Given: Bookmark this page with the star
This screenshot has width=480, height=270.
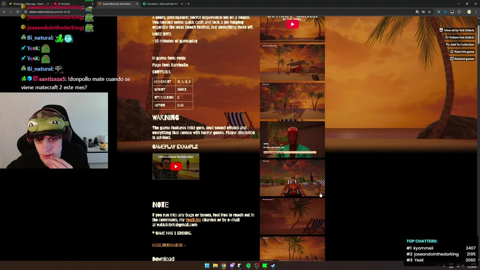Looking at the screenshot, I should pos(429,12).
